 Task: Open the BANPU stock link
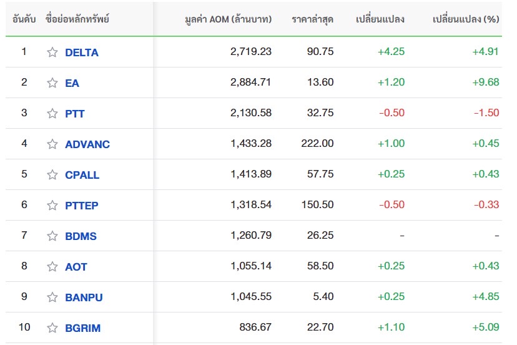84,297
